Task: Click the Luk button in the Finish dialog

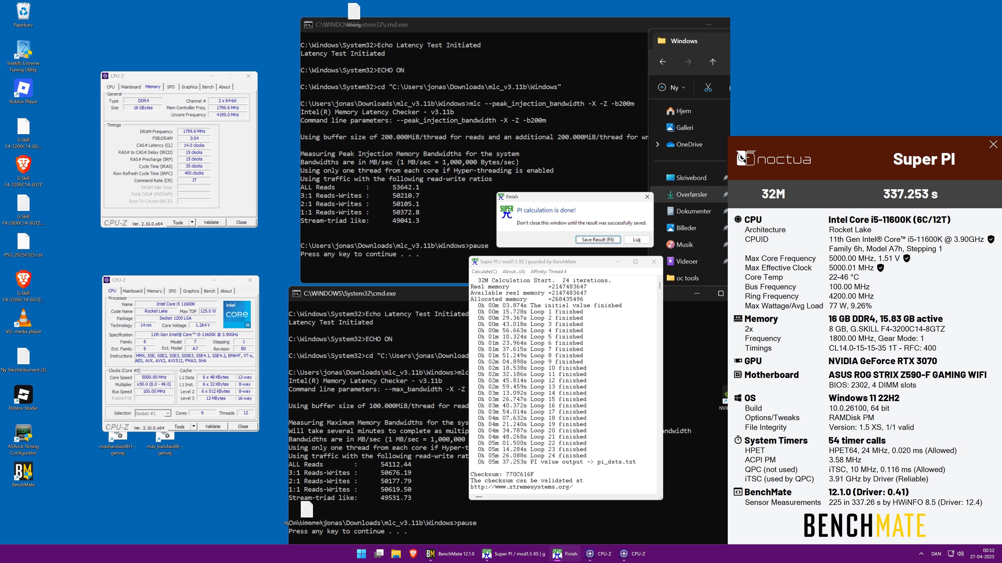Action: pyautogui.click(x=637, y=240)
